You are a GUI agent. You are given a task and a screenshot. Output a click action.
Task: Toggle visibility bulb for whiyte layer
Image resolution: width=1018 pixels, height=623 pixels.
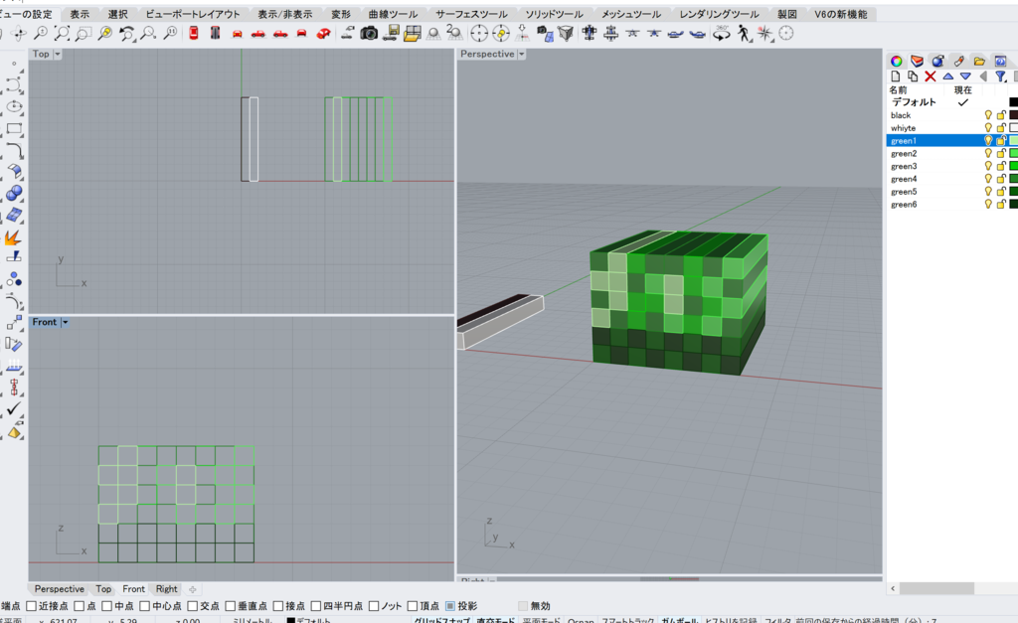[988, 128]
